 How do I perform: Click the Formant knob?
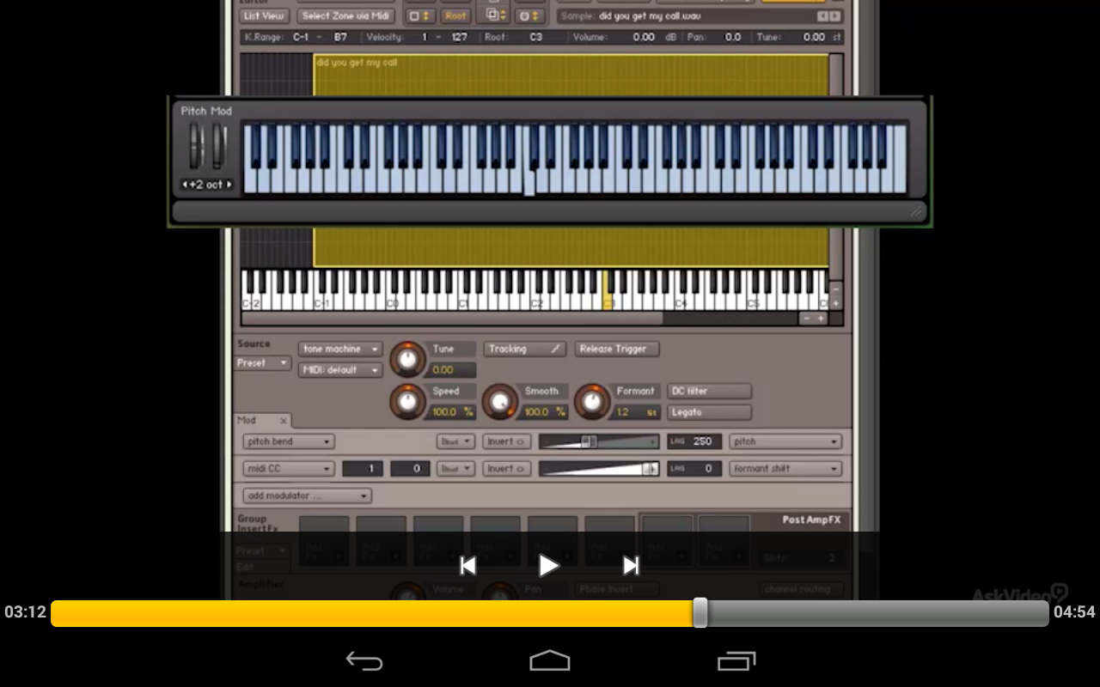pos(591,401)
